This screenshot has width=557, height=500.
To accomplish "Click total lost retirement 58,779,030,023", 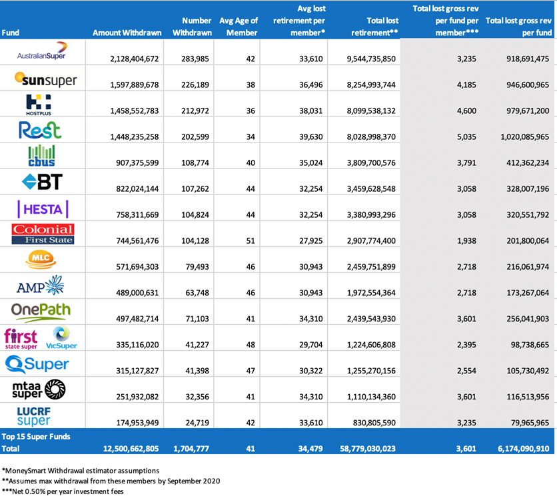I will (x=368, y=449).
